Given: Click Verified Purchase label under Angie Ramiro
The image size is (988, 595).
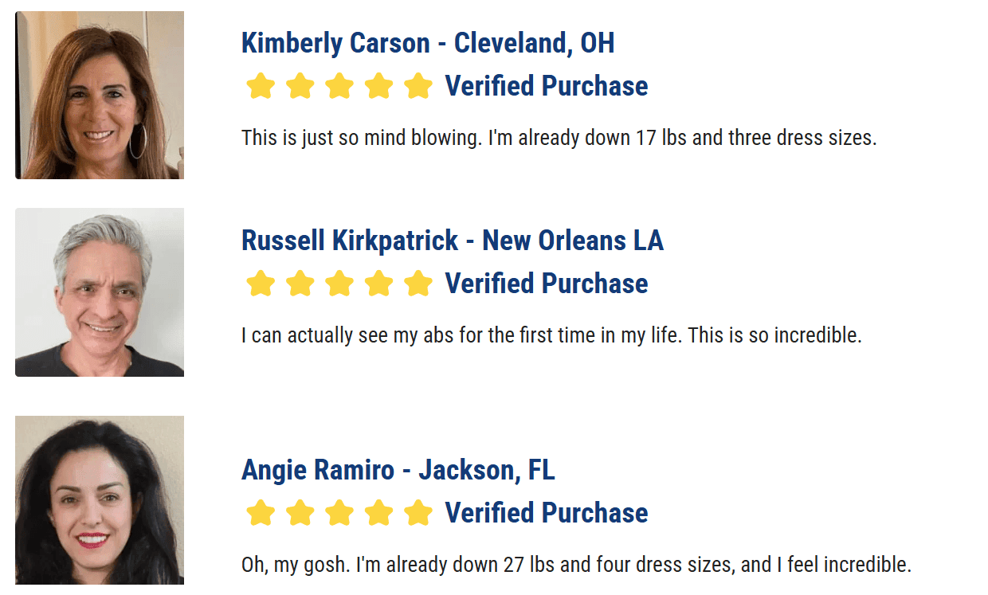Looking at the screenshot, I should pyautogui.click(x=547, y=513).
